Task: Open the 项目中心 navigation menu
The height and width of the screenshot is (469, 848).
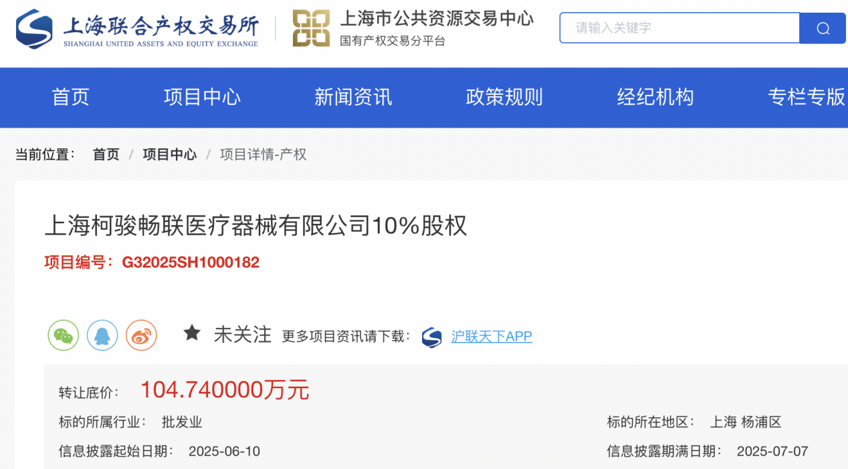Action: pos(202,98)
